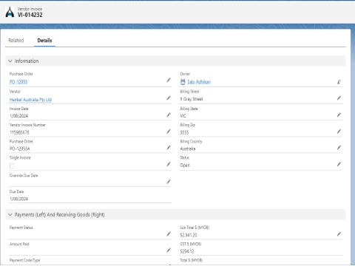Click the Vendor Invoice app logo icon
The image size is (355, 266).
point(10,12)
